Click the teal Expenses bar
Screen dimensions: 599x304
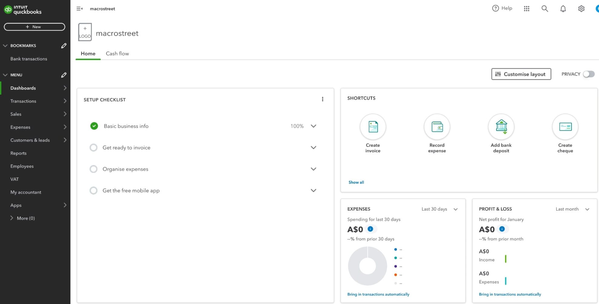pos(506,281)
